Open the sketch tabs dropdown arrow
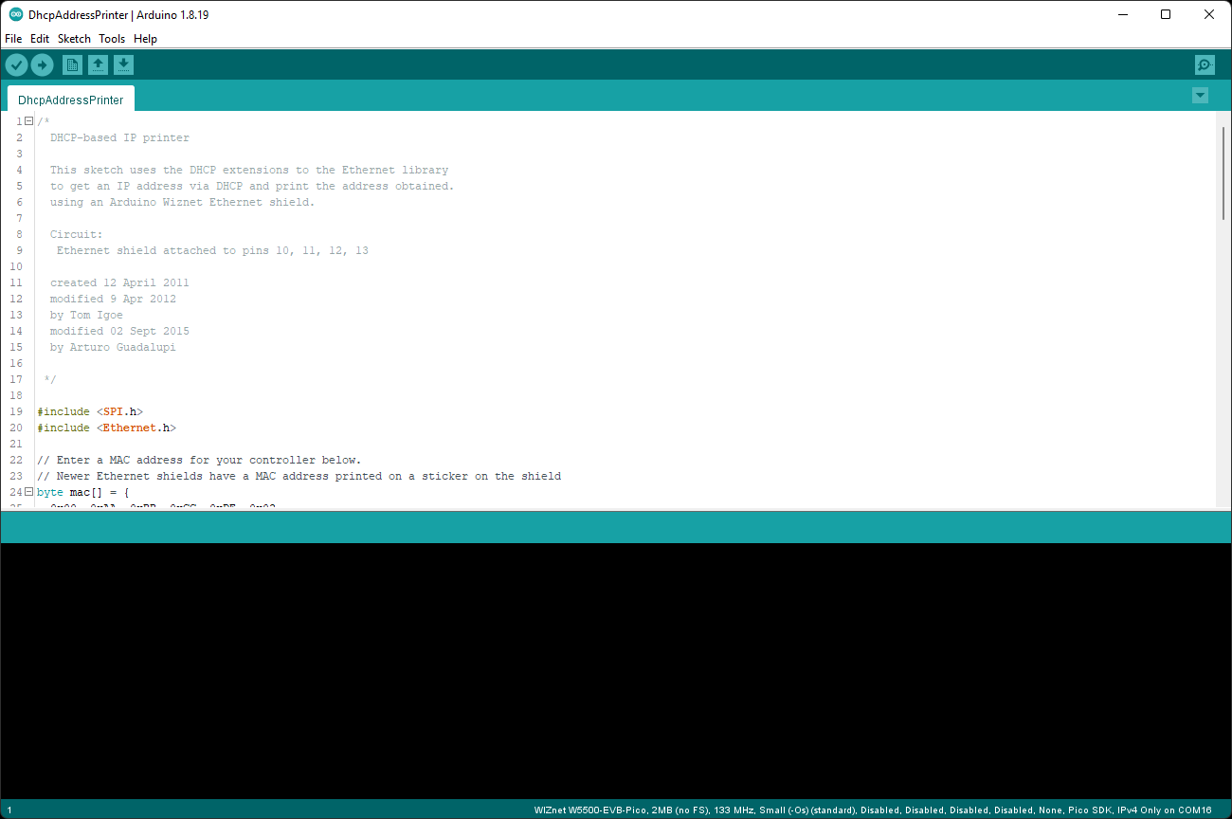The height and width of the screenshot is (819, 1232). tap(1200, 95)
